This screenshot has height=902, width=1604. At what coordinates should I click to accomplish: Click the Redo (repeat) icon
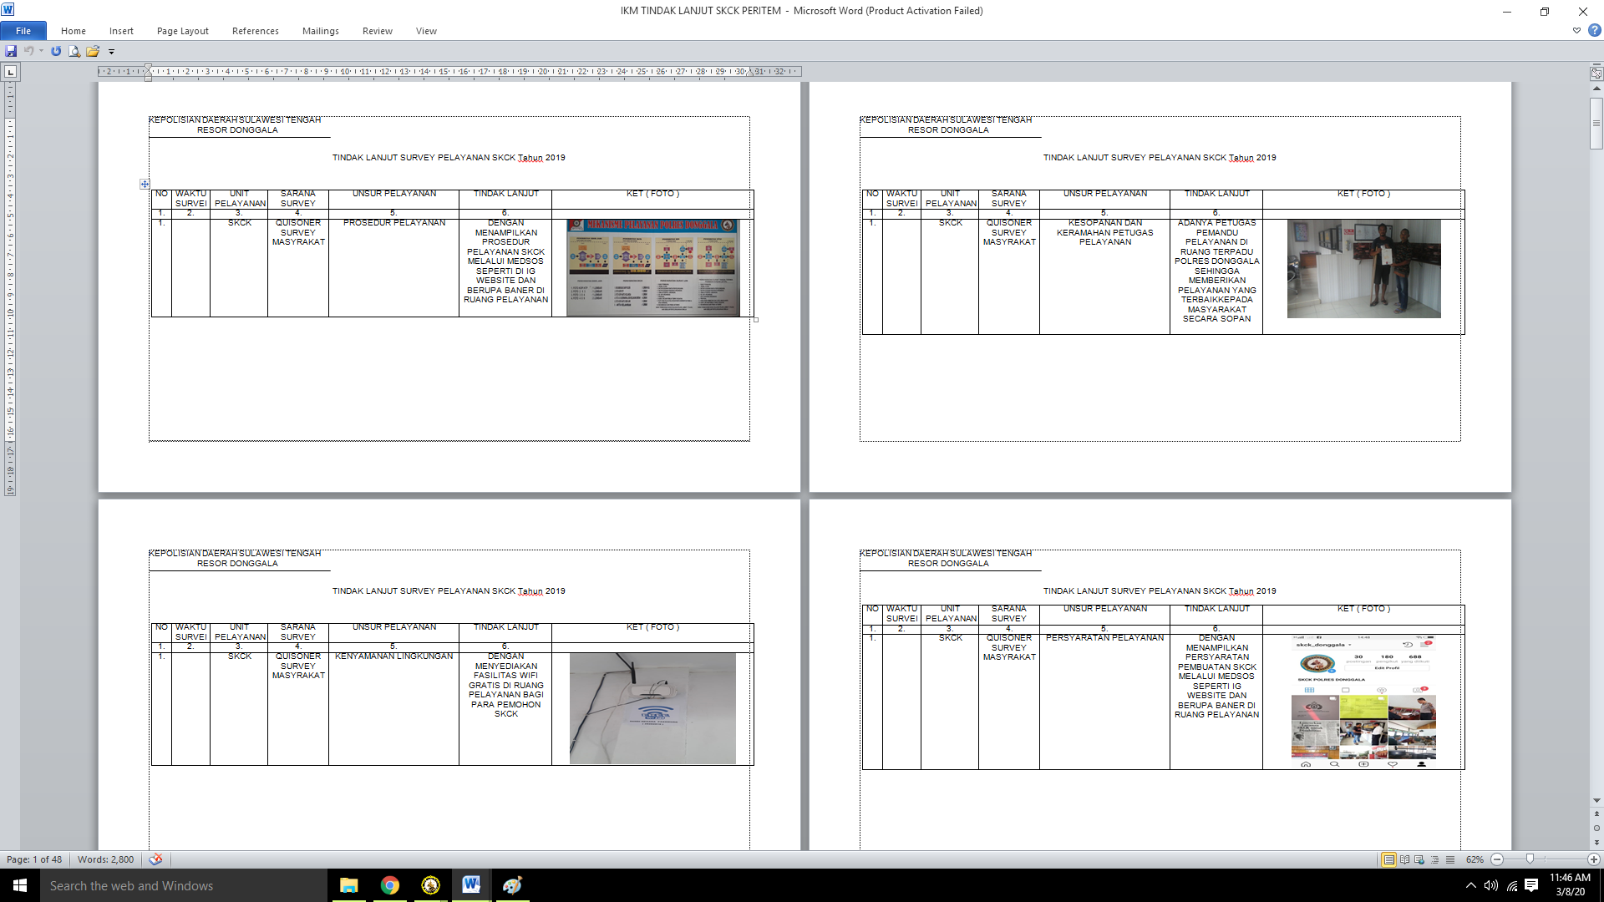[x=56, y=51]
